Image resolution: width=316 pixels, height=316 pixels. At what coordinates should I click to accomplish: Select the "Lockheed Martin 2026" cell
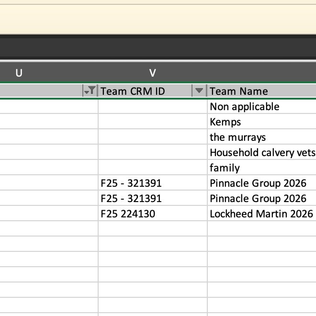(261, 214)
